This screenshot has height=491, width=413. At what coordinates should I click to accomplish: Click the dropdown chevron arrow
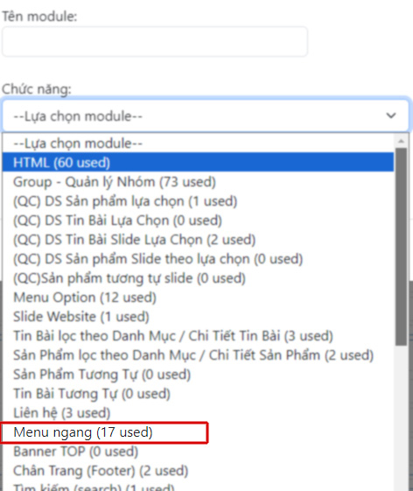click(x=391, y=116)
